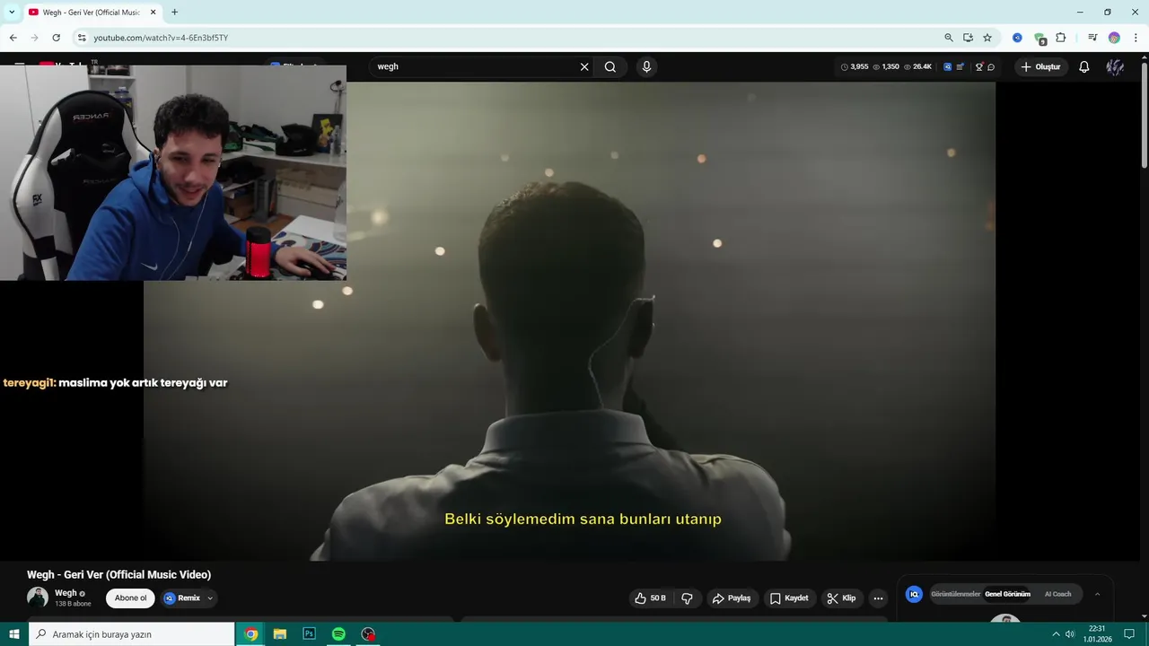Open the red recording app in taskbar
This screenshot has width=1149, height=646.
pos(368,634)
